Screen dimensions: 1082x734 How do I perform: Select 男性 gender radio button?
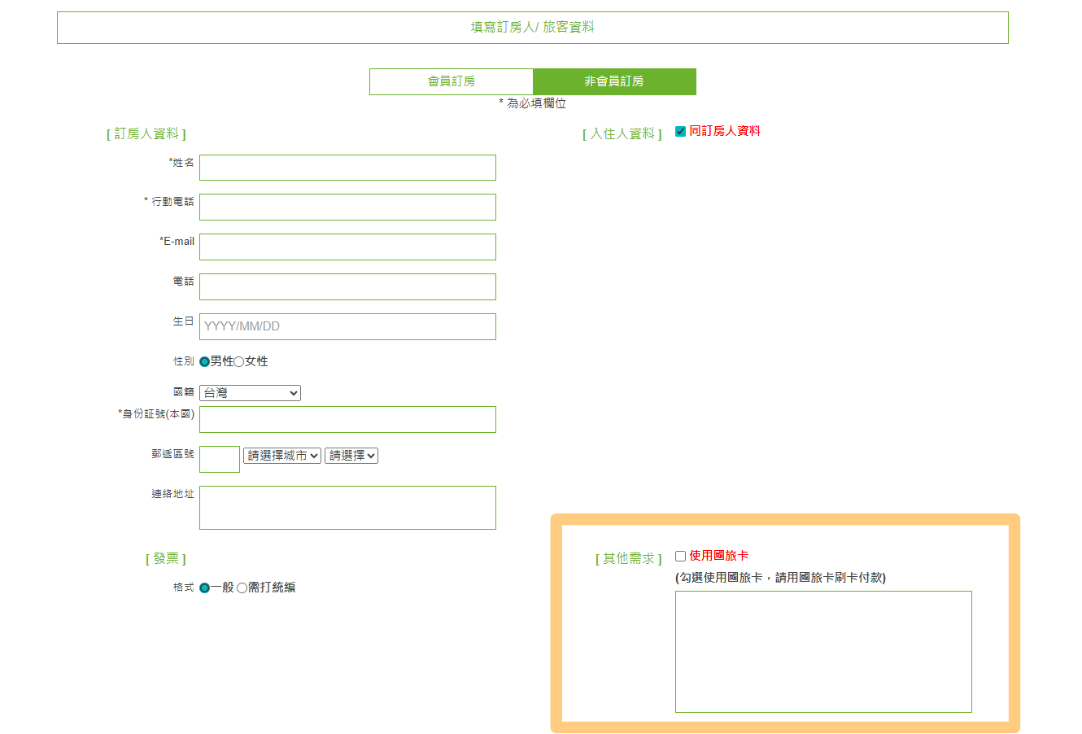[x=205, y=362]
